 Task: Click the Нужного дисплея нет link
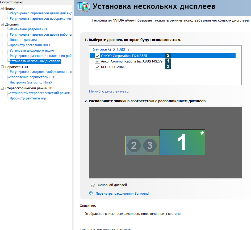pyautogui.click(x=109, y=91)
